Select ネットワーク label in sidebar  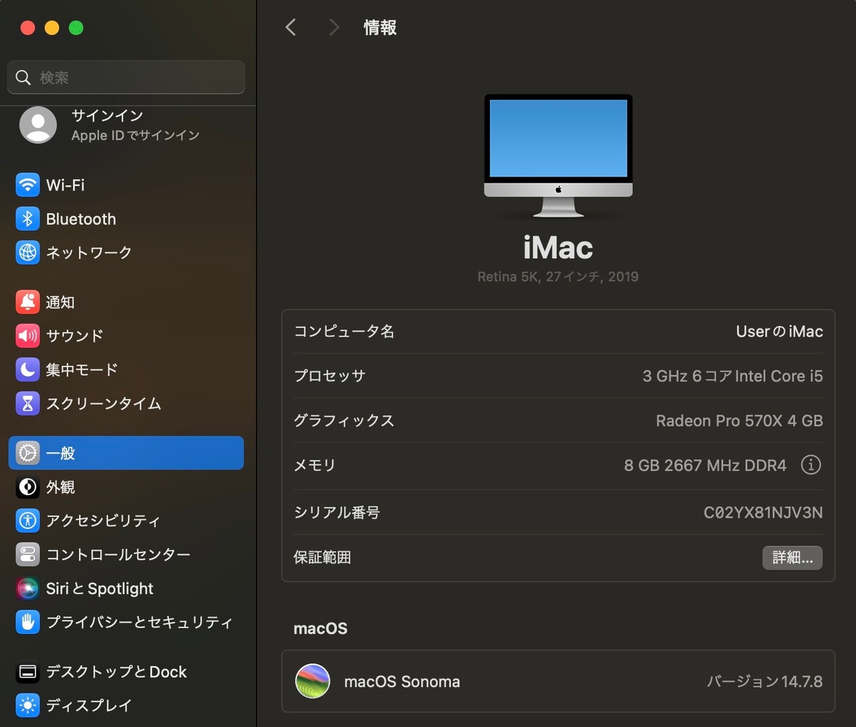click(89, 252)
